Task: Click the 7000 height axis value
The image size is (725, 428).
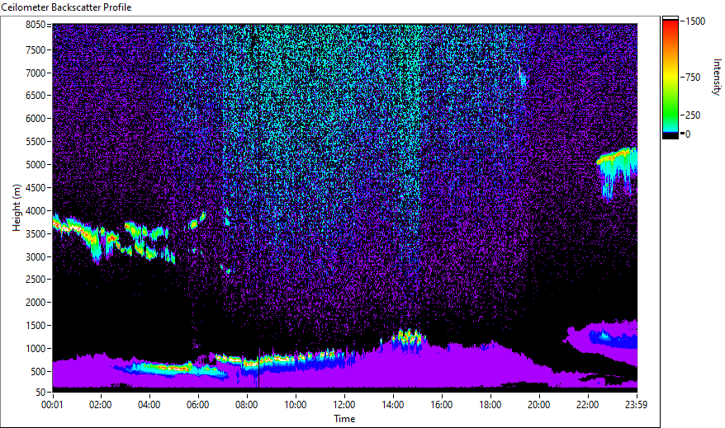Action: pyautogui.click(x=36, y=73)
